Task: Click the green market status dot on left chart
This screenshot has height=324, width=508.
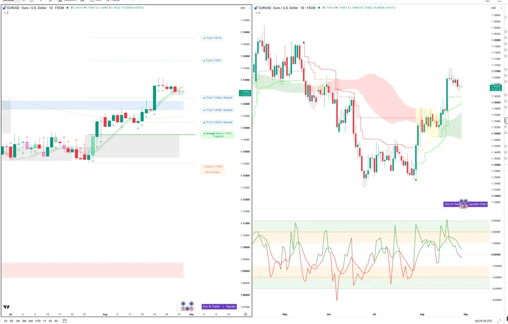Action: (x=67, y=8)
